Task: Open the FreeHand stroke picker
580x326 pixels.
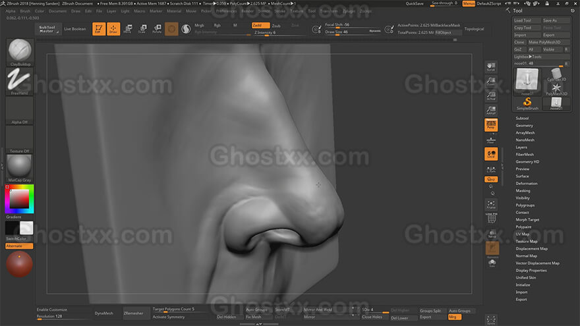Action: 20,81
